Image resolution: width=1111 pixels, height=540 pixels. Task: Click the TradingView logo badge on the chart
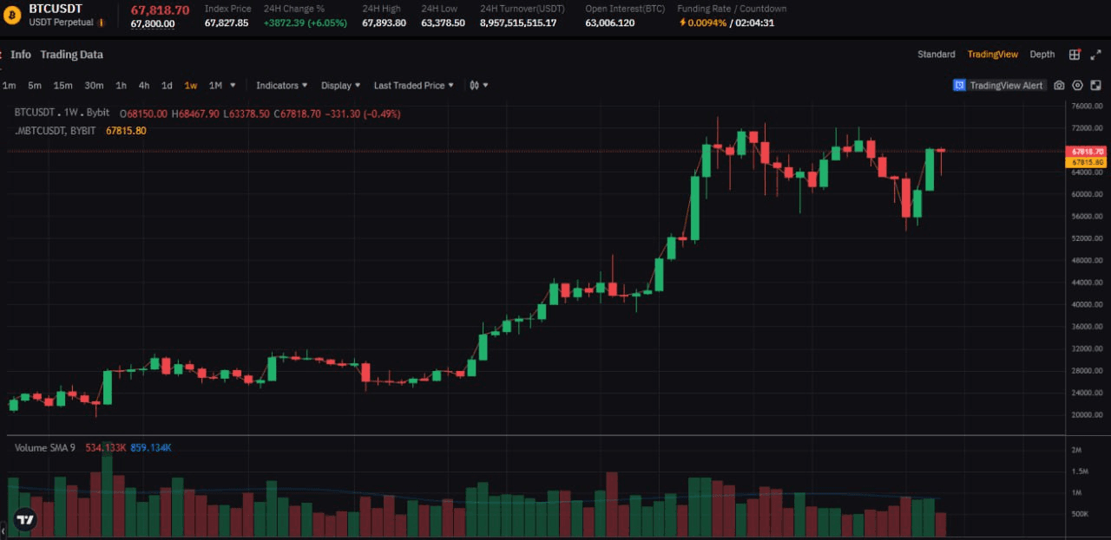pos(25,519)
